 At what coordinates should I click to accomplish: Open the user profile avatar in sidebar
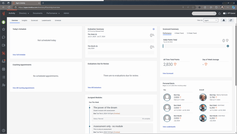pos(3,22)
